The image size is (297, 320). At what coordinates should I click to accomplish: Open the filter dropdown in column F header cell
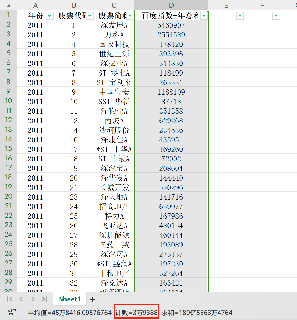click(276, 16)
